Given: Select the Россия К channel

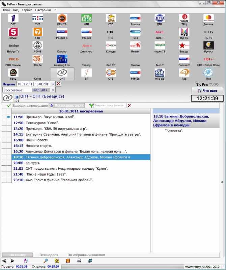Looking at the screenshot, I should click(62, 32).
